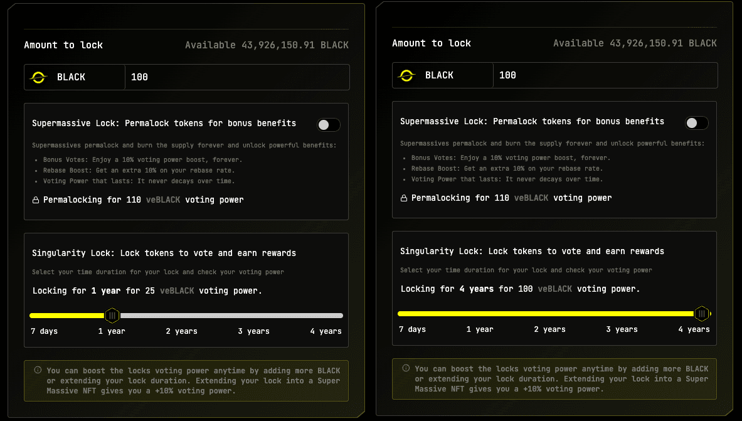Click the boost notice text in left panel
This screenshot has width=742, height=421.
(x=193, y=381)
